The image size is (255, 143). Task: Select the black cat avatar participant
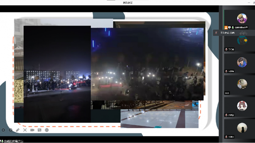point(242,40)
